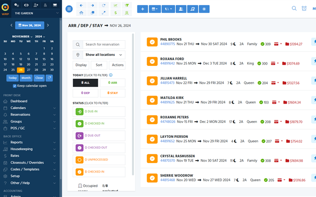Open the blue calendar dropdown button
This screenshot has height=197, width=316.
point(154,9)
